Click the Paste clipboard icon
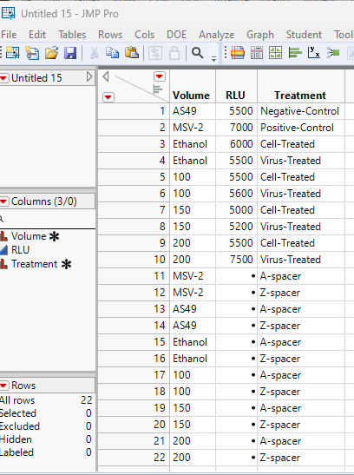 132,53
